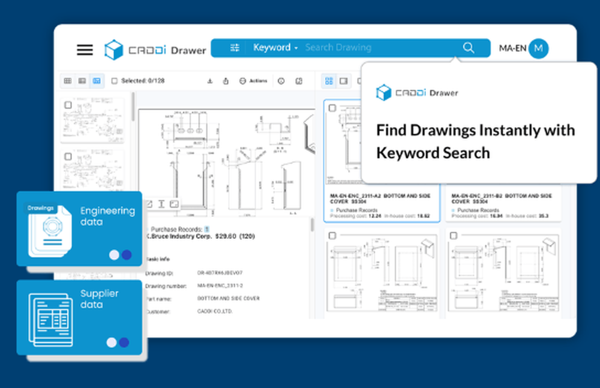This screenshot has width=600, height=388.
Task: Click the Drawing number value MA-EN-ENC_2311-2
Action: [220, 286]
